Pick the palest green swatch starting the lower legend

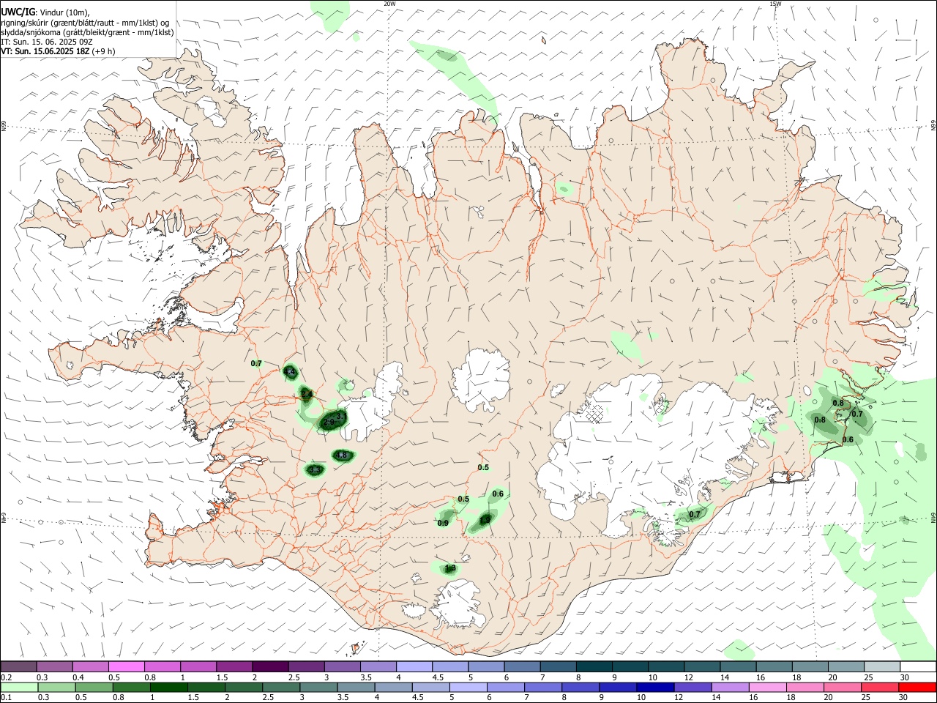pyautogui.click(x=20, y=687)
